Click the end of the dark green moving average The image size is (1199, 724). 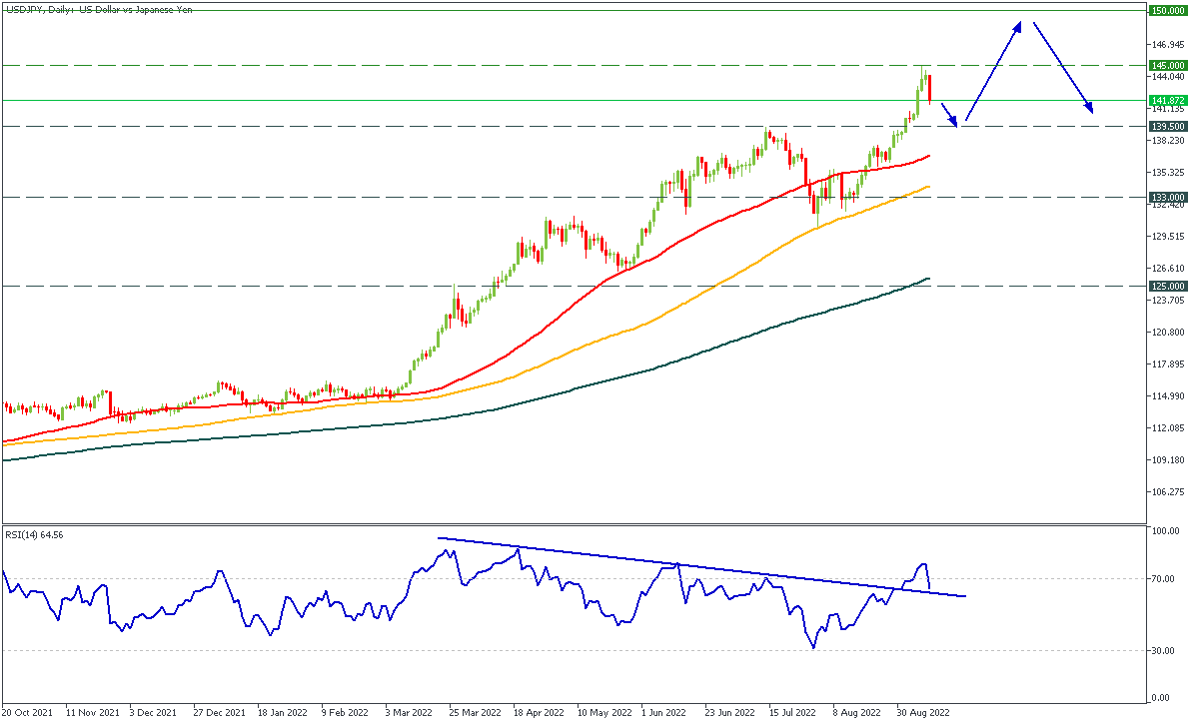tap(928, 279)
